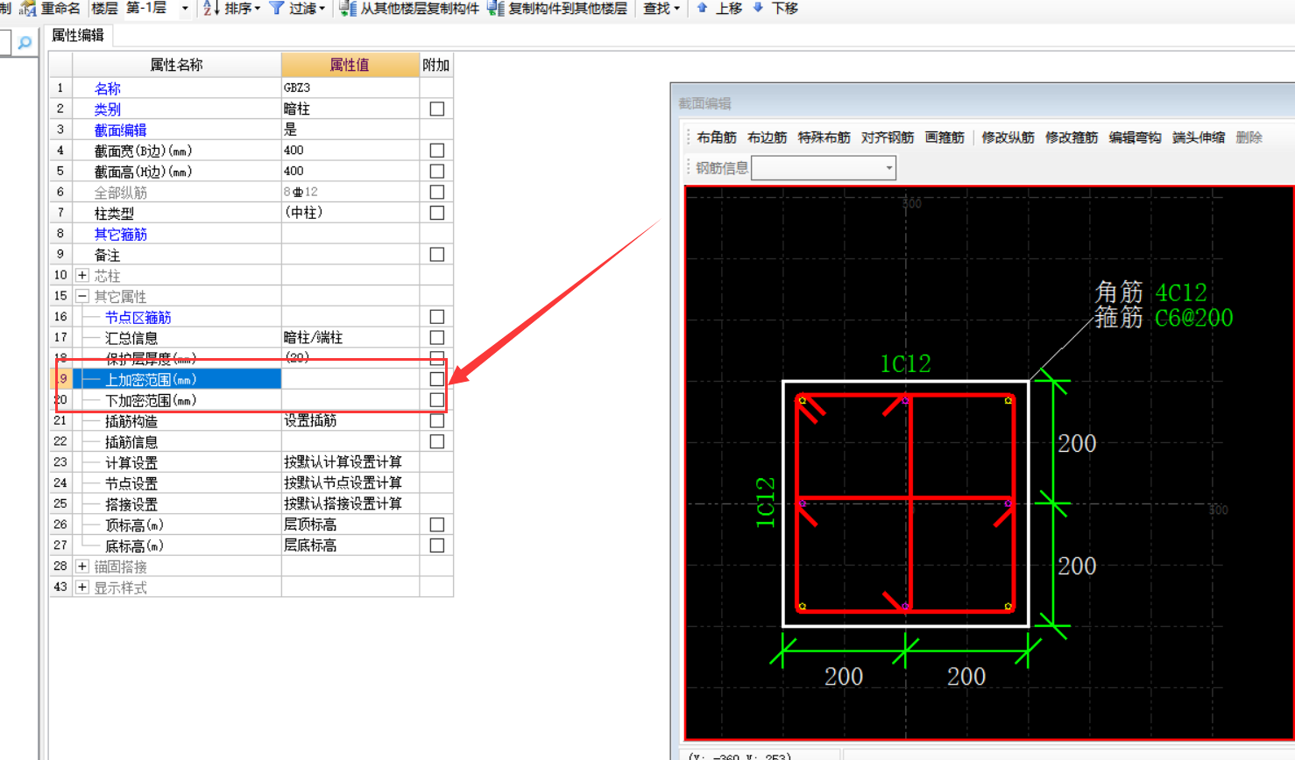
Task: Click 复制构件到其他楼层 copy icon
Action: tap(496, 9)
